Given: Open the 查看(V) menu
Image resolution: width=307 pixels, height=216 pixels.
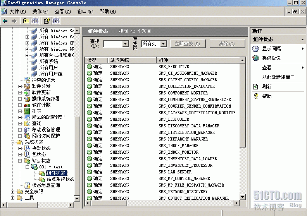Looking at the screenshot, I should click(63, 12).
